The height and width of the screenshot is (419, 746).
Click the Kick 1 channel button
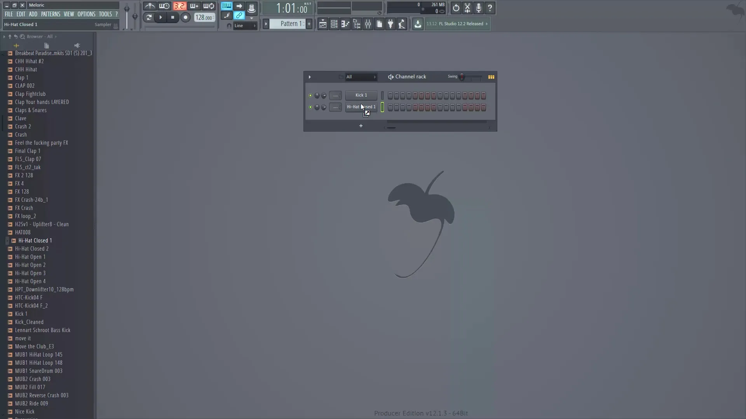coord(361,95)
